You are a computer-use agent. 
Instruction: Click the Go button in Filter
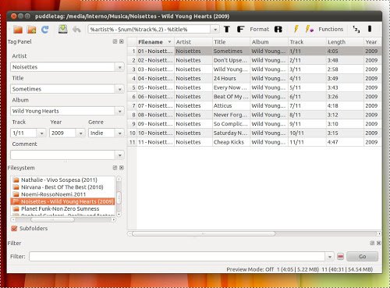click(x=362, y=257)
